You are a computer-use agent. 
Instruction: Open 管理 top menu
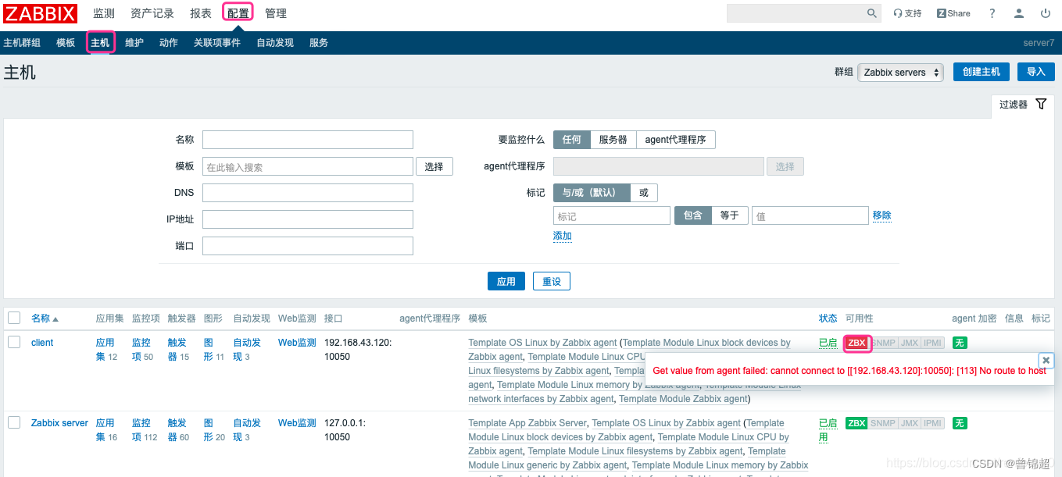tap(276, 13)
